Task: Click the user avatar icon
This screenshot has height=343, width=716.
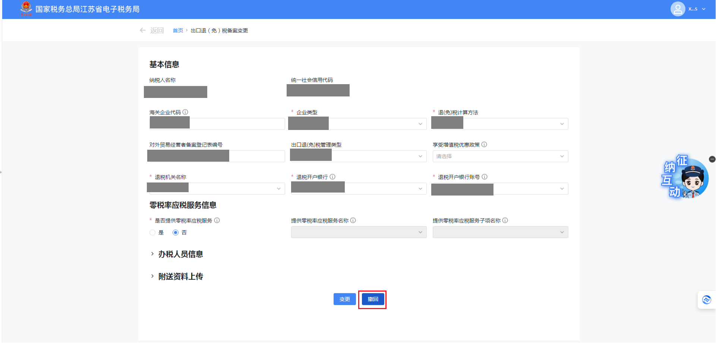Action: coord(677,9)
